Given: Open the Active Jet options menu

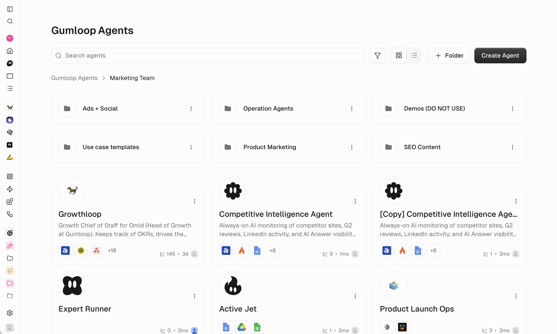Looking at the screenshot, I should pyautogui.click(x=355, y=296).
